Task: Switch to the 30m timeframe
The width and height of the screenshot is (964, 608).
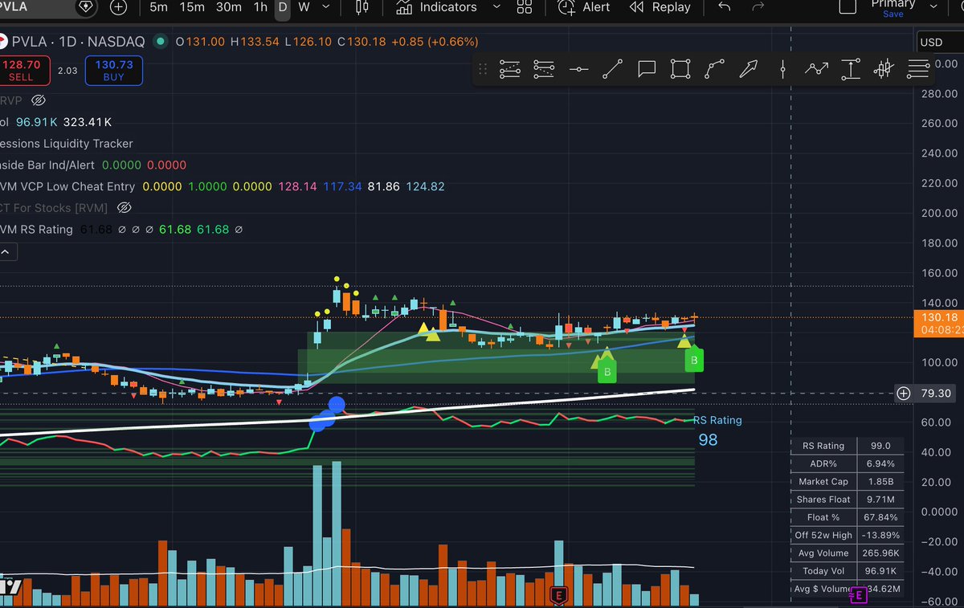Action: (x=229, y=7)
